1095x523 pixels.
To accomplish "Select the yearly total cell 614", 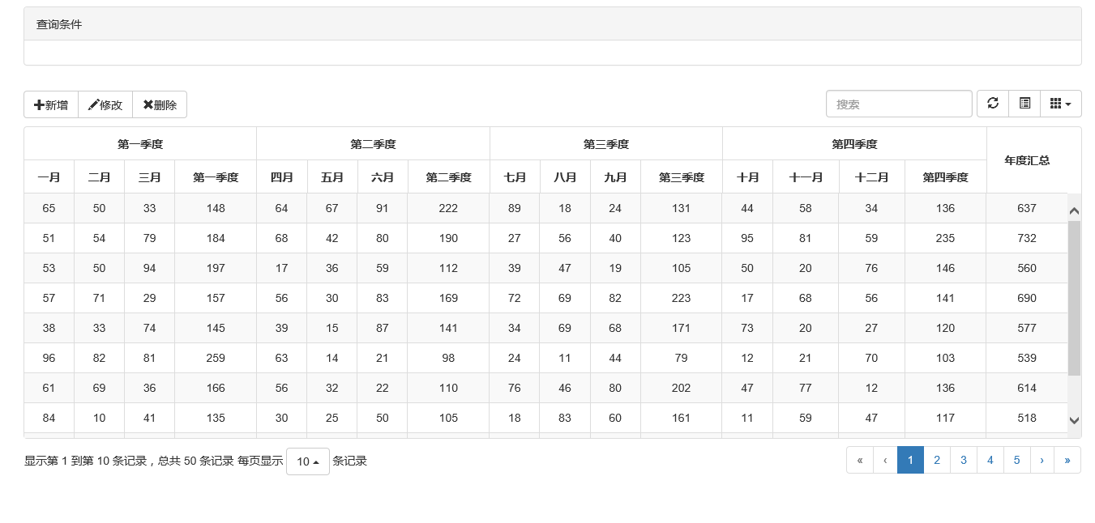I will (1027, 388).
